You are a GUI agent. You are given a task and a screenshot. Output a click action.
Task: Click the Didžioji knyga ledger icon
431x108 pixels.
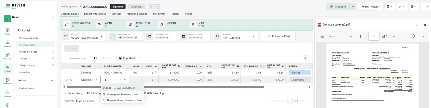click(131, 24)
